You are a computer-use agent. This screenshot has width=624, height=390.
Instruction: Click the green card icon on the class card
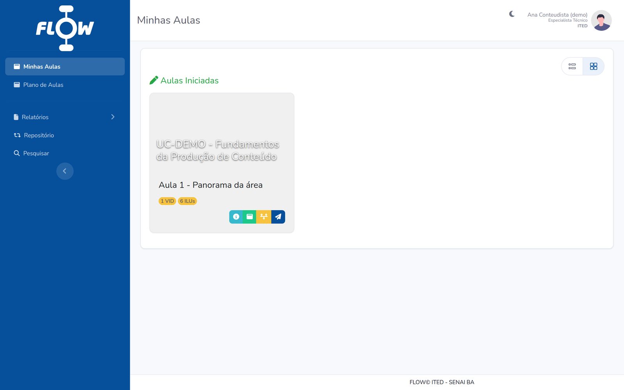[x=250, y=217]
